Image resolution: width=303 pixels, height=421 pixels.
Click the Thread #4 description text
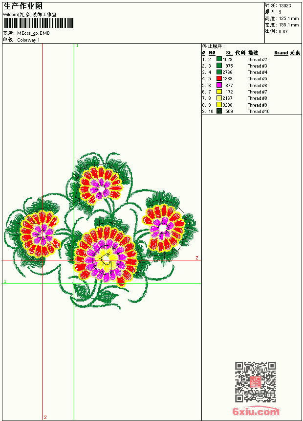click(x=257, y=72)
